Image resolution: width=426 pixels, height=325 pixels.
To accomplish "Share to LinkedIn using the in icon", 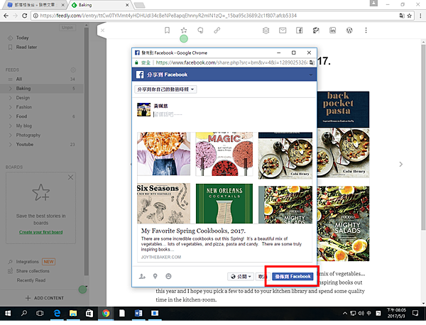I will click(x=332, y=30).
